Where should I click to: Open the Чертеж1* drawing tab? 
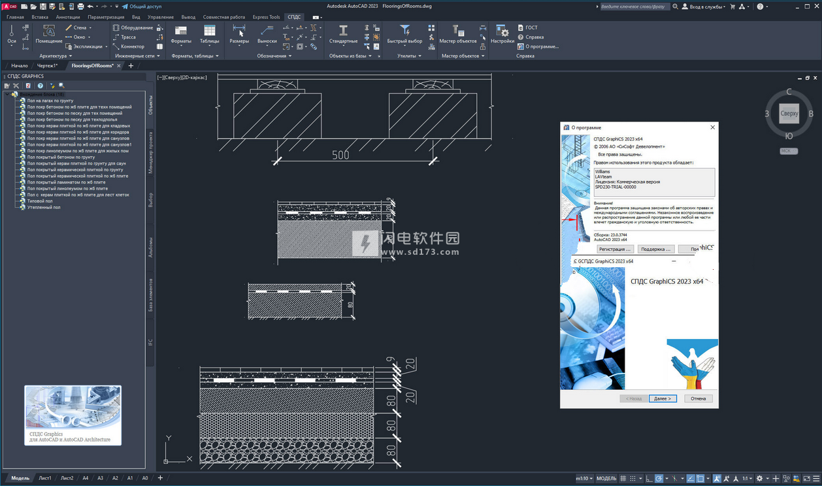[47, 65]
